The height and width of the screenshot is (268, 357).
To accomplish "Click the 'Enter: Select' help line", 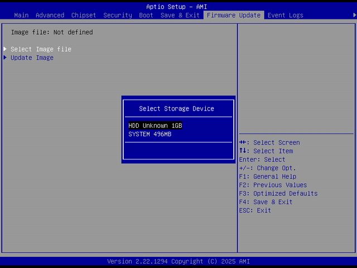I will (x=262, y=160).
